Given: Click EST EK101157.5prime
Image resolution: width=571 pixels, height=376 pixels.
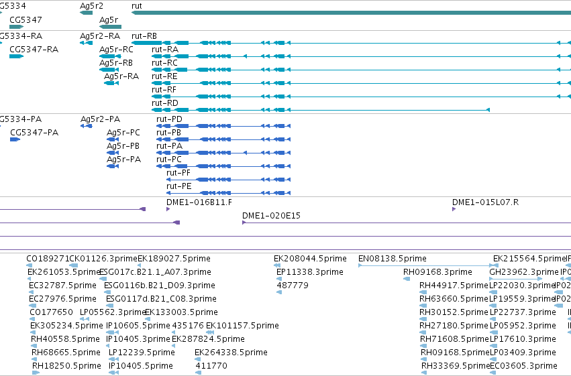Looking at the screenshot, I should 242,326.
